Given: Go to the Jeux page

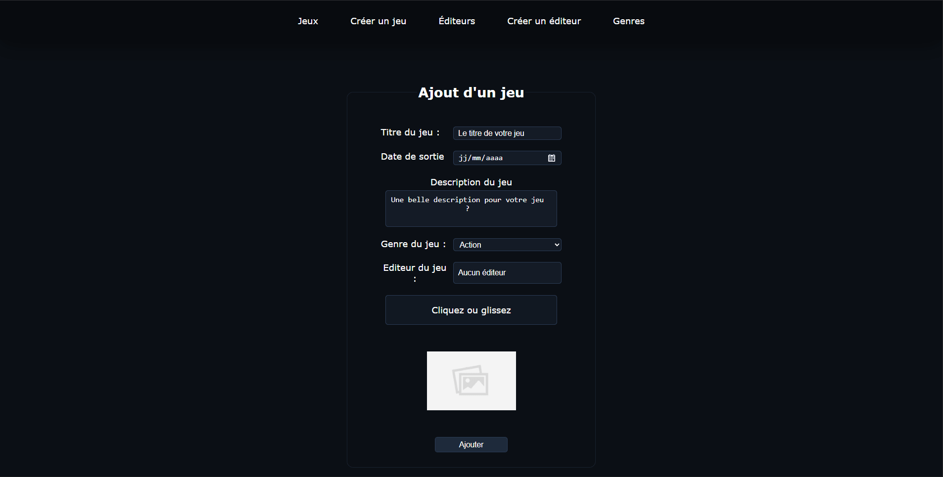Looking at the screenshot, I should pyautogui.click(x=308, y=21).
